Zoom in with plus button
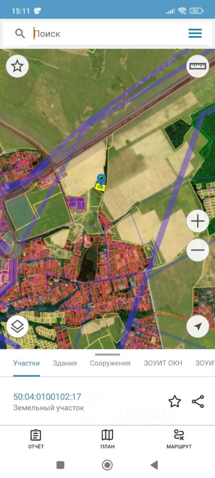Image resolution: width=215 pixels, height=478 pixels. pyautogui.click(x=198, y=221)
